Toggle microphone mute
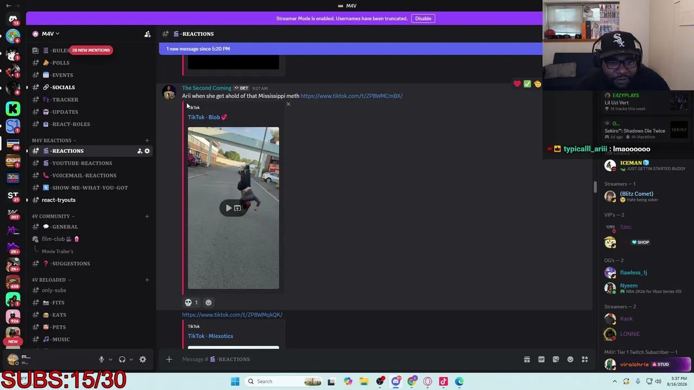This screenshot has height=390, width=694. click(x=101, y=359)
